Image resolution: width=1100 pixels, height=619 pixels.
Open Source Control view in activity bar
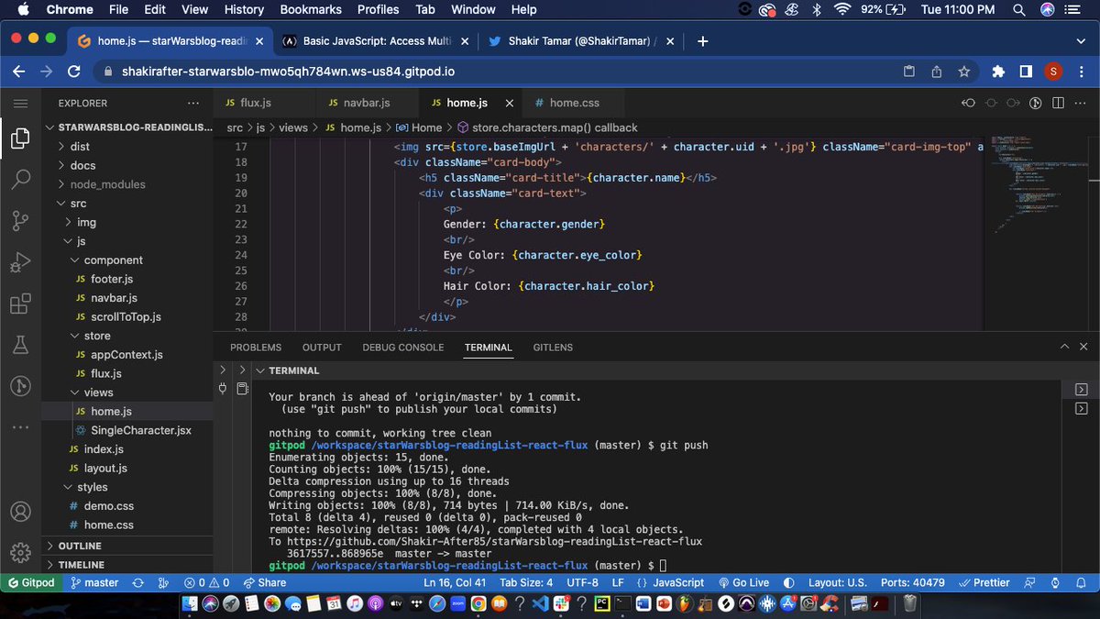coord(20,220)
